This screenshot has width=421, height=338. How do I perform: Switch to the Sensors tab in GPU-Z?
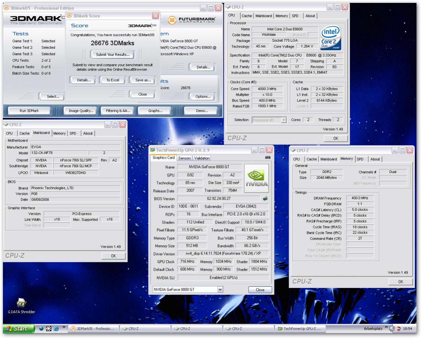[x=184, y=158]
